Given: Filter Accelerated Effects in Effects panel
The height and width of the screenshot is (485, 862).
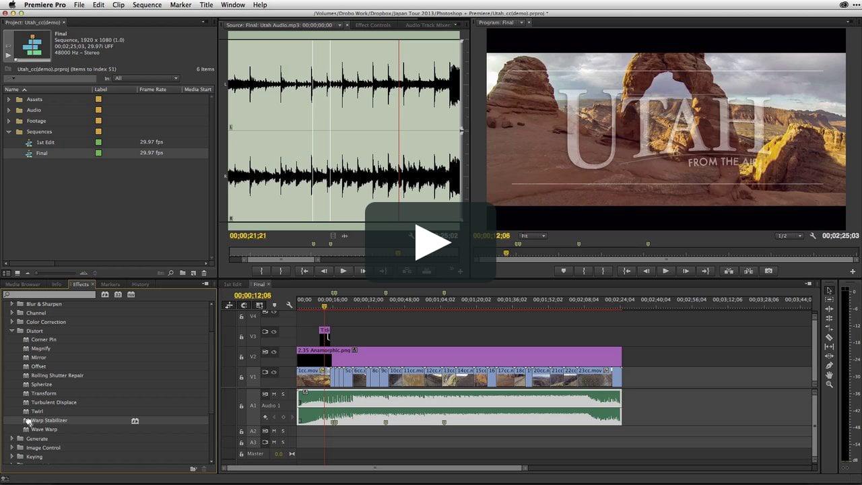Looking at the screenshot, I should 105,294.
